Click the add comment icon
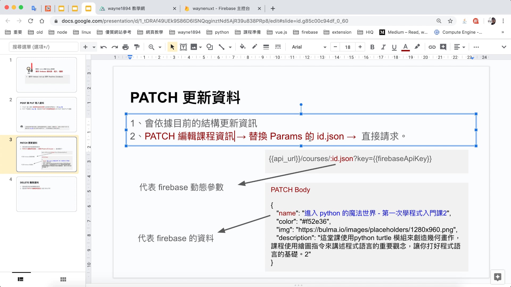The height and width of the screenshot is (287, 511). [x=443, y=47]
